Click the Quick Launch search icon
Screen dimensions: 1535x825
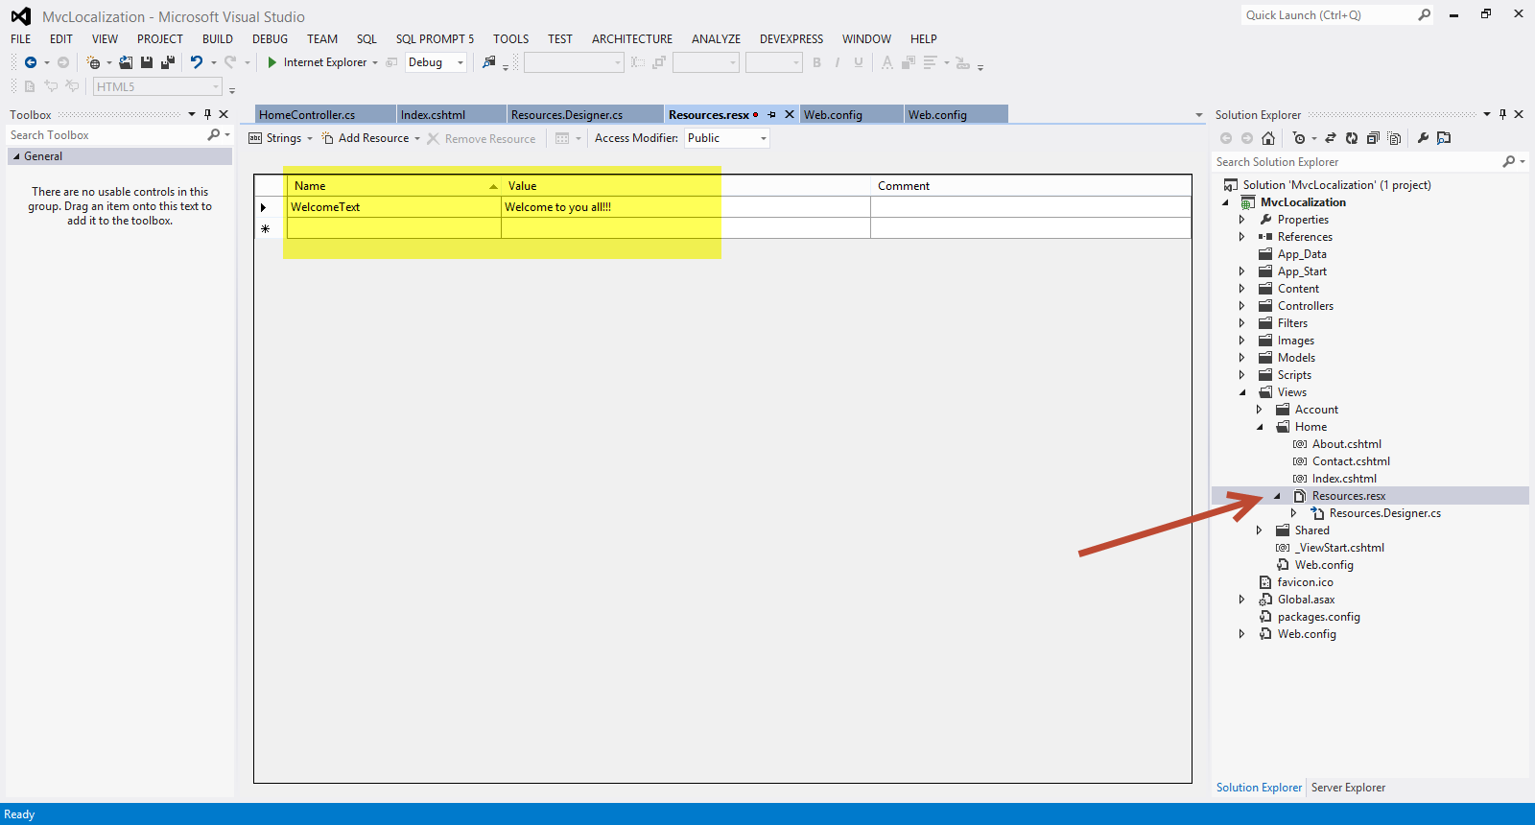click(x=1425, y=15)
